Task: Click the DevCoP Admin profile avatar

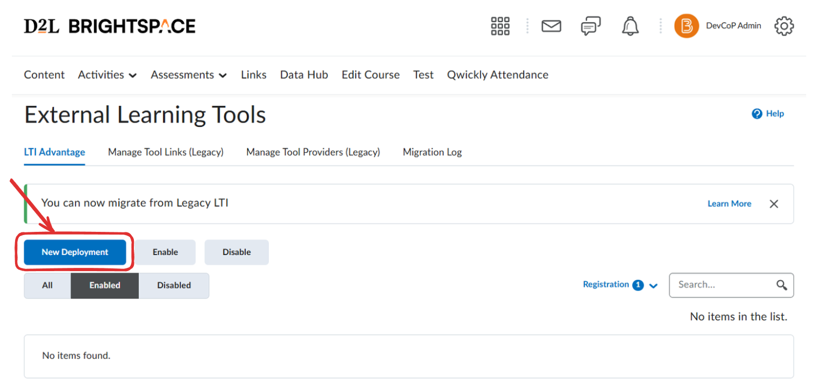Action: tap(686, 26)
